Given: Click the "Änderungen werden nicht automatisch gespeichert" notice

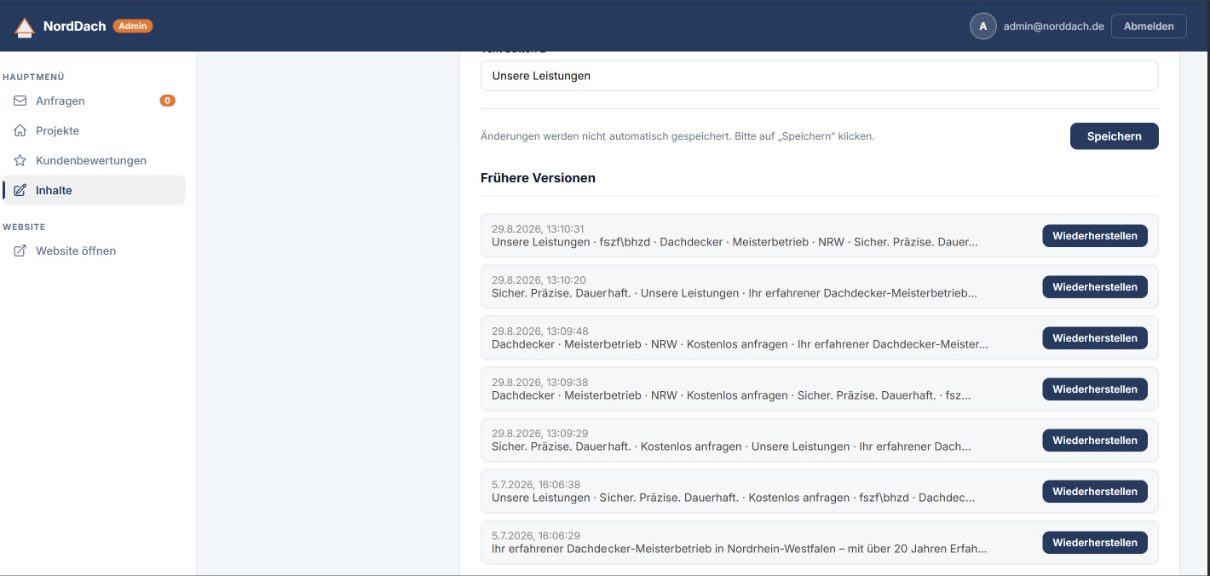Looking at the screenshot, I should click(x=677, y=136).
